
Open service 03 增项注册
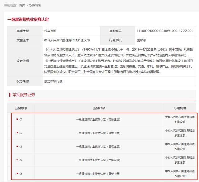pos(98,146)
